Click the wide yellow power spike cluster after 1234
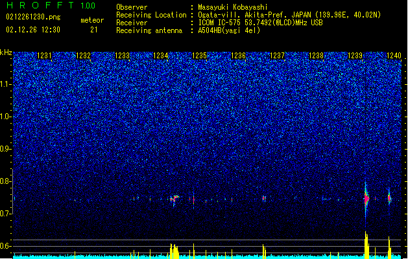The width and height of the screenshot is (408, 259). (174, 251)
